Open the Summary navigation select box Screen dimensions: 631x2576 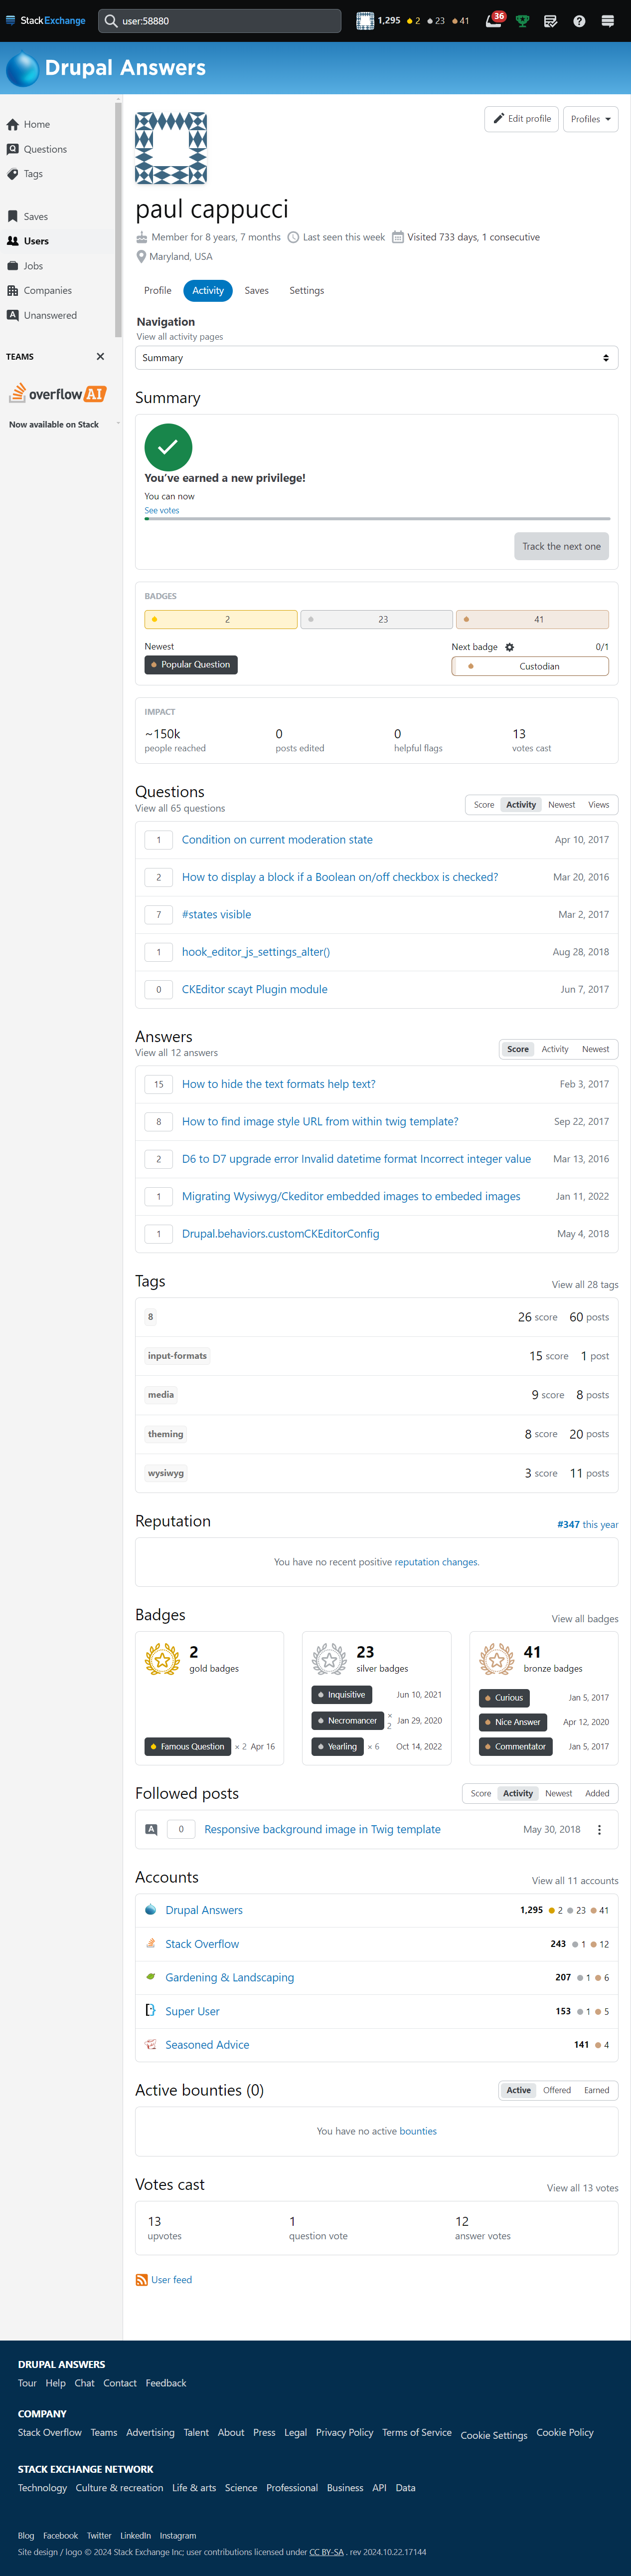376,358
